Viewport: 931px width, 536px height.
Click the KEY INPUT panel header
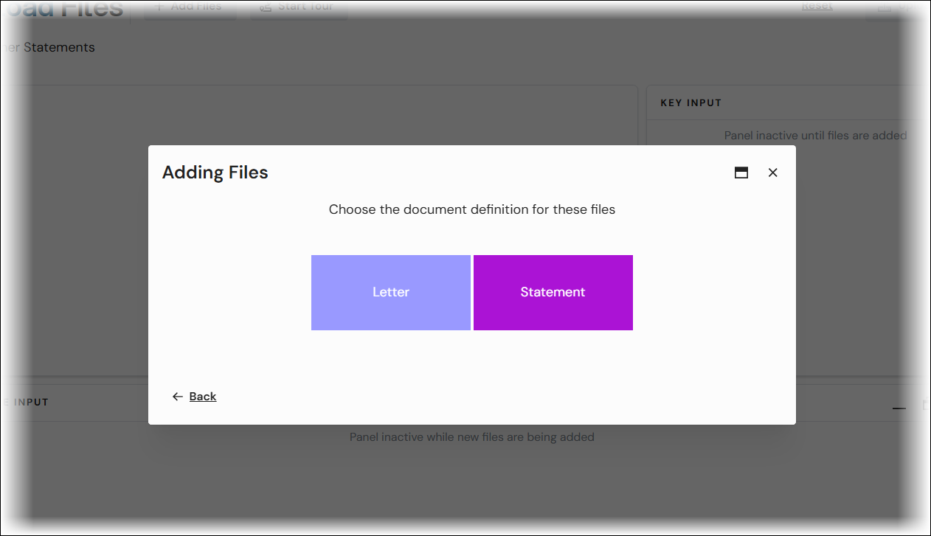[691, 103]
